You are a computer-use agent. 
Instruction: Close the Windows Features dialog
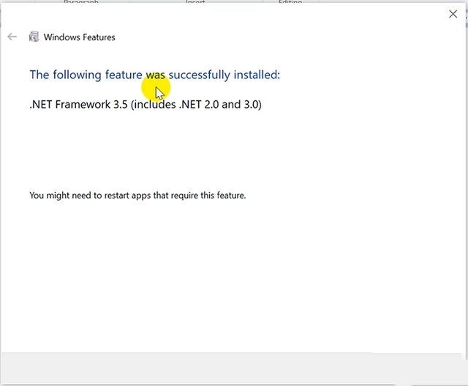[x=453, y=14]
